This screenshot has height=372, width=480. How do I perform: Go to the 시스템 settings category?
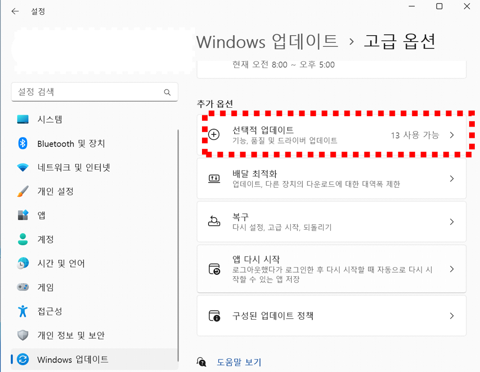coord(94,119)
